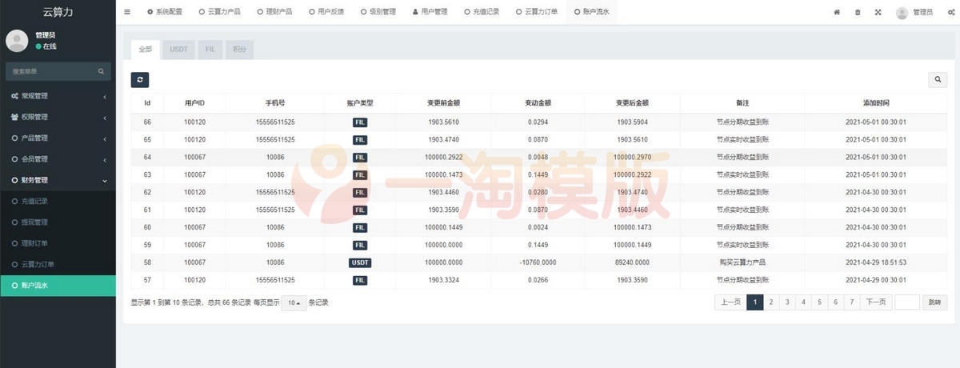Click the 跳转 jump button
960x368 pixels.
pos(934,302)
